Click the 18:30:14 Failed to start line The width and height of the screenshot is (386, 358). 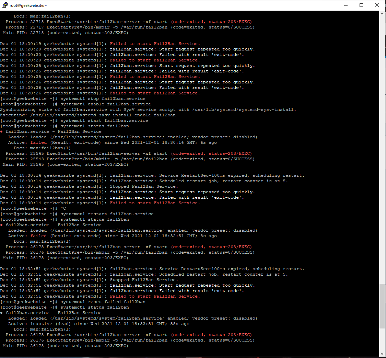(100, 203)
